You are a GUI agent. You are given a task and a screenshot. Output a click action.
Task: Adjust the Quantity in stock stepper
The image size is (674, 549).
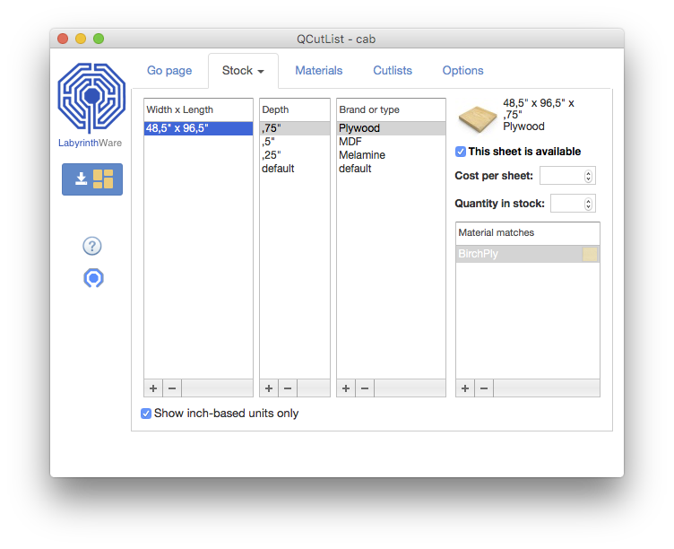[588, 204]
